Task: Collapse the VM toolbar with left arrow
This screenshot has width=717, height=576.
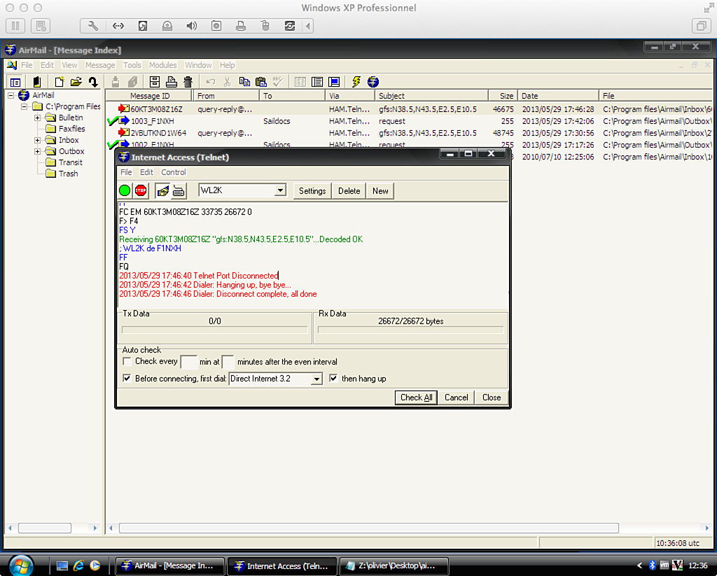Action: tap(308, 26)
